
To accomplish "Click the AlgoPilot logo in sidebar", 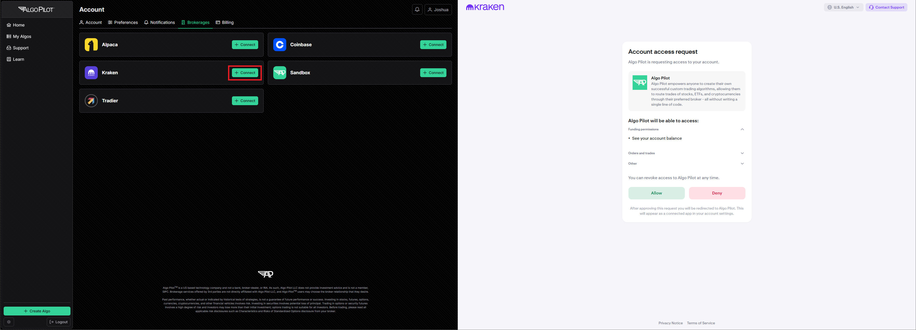I will click(36, 10).
